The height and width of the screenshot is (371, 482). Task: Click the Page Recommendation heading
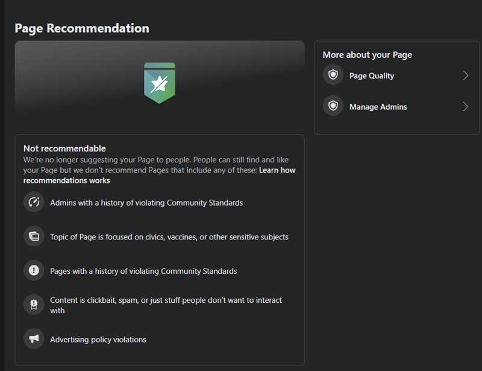(82, 28)
